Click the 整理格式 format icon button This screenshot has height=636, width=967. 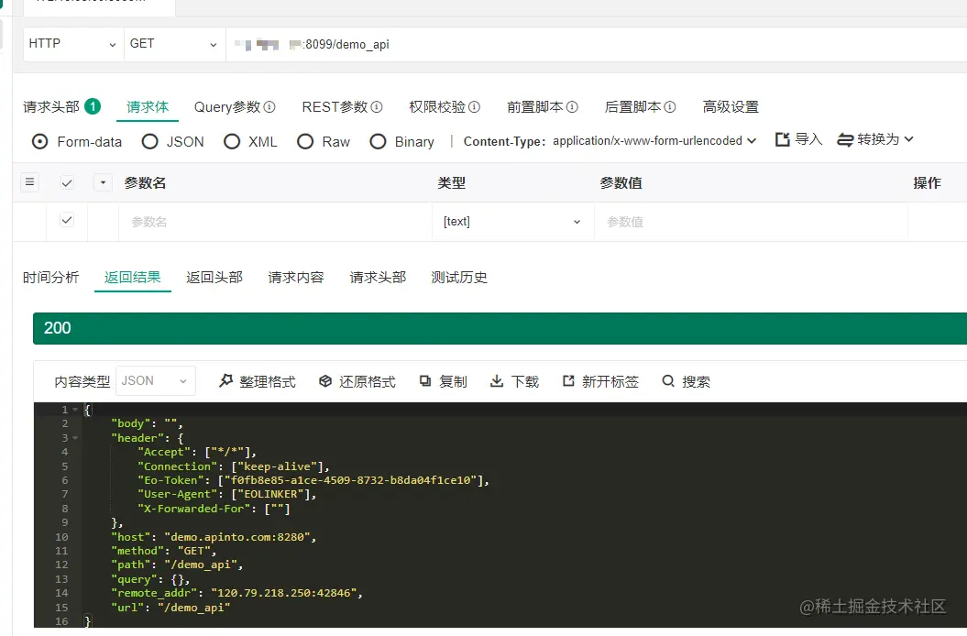pos(258,381)
